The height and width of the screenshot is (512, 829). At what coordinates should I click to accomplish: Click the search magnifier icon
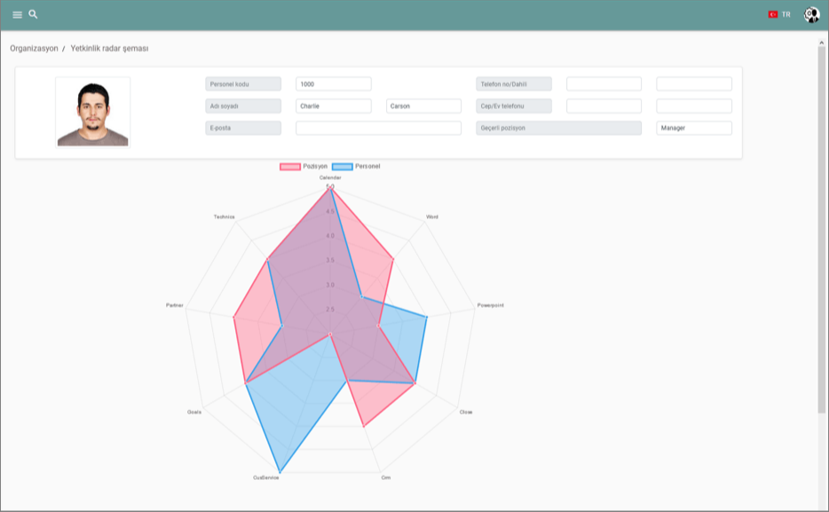pos(33,14)
